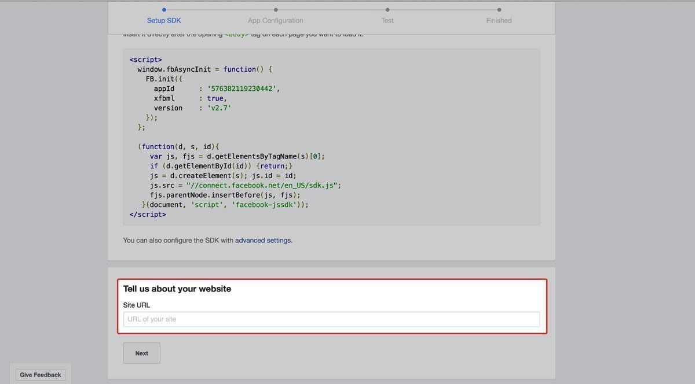Click the Give Feedback button
Image resolution: width=695 pixels, height=384 pixels.
coord(41,375)
